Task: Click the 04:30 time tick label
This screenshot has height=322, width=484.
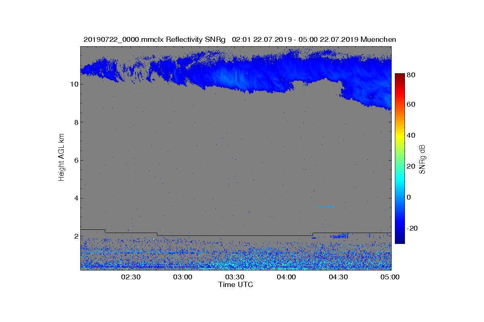Action: click(338, 277)
